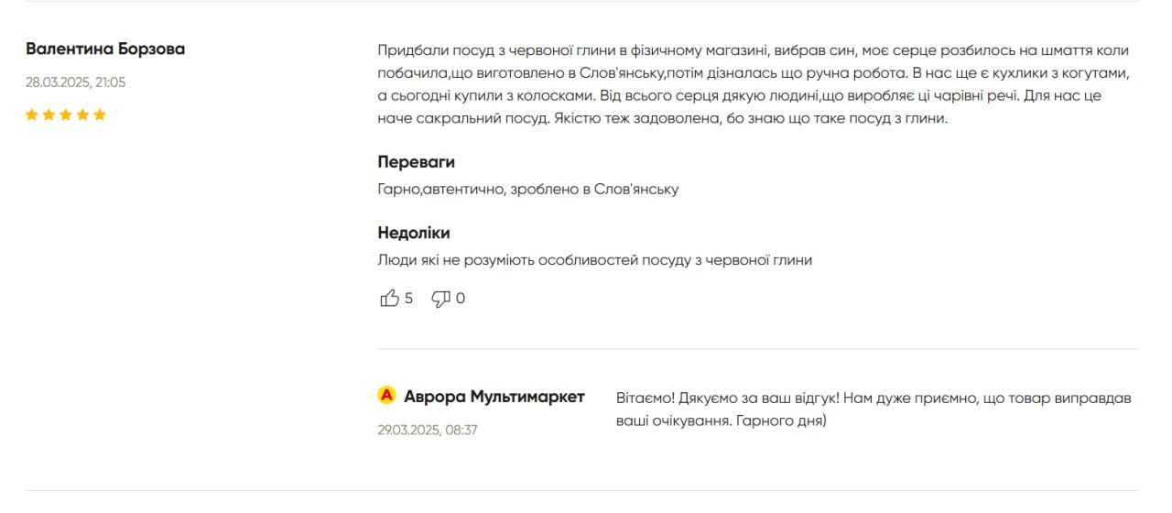
Task: Open reviewer name Валентина Борзова
Action: tap(105, 49)
